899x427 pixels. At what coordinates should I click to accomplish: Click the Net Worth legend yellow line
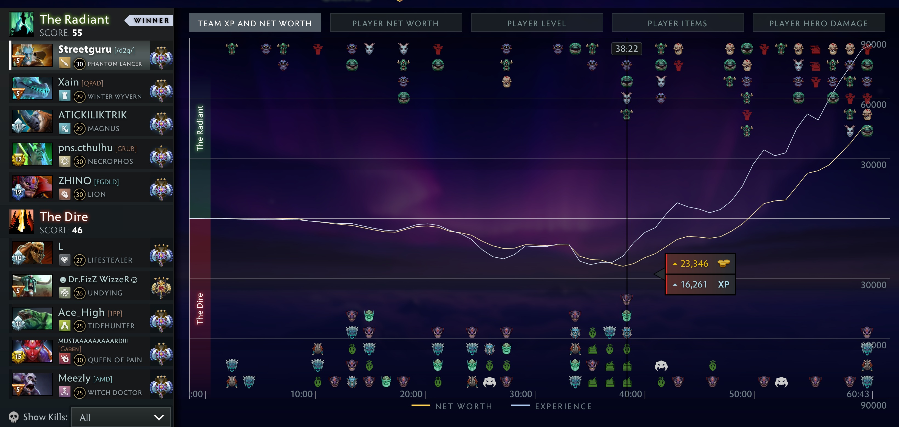tap(421, 406)
